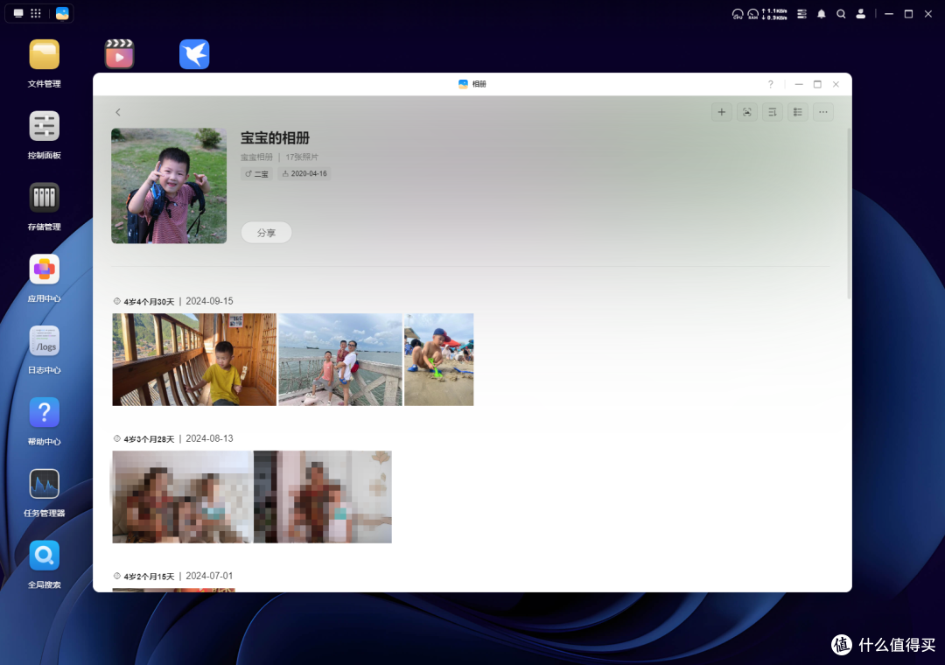
Task: Click the 4岁3个月28天 age label
Action: pos(149,439)
